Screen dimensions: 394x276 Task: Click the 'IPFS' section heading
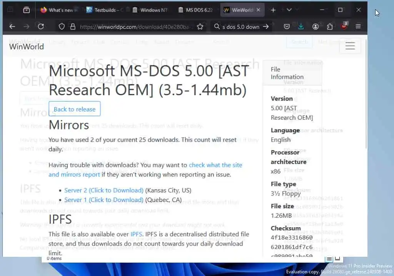coord(60,219)
